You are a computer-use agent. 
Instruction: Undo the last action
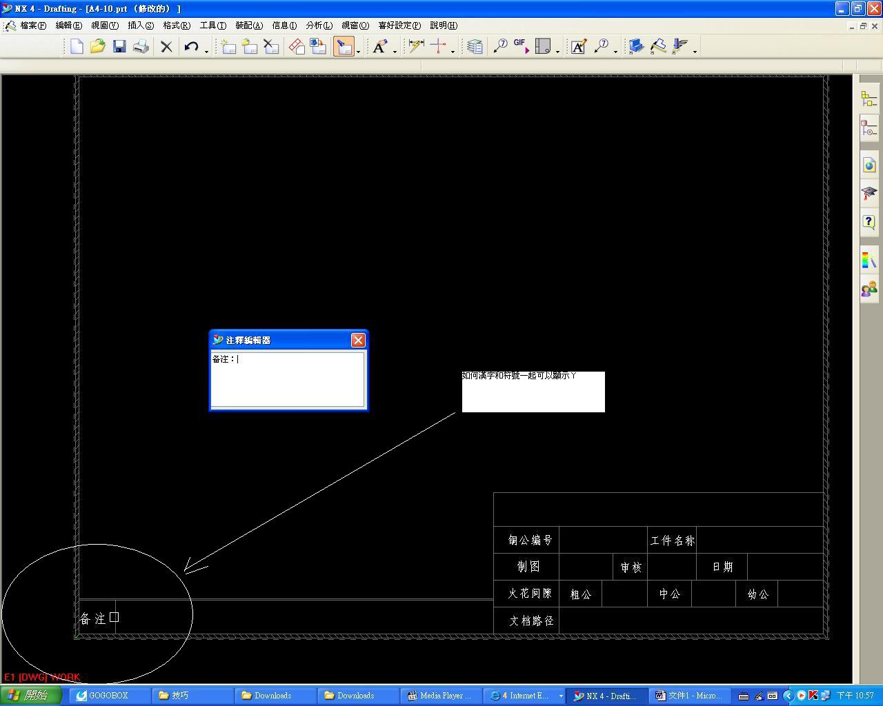191,46
